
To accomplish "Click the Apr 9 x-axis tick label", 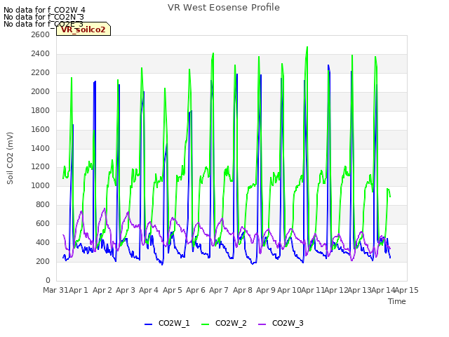I will tap(266, 290).
